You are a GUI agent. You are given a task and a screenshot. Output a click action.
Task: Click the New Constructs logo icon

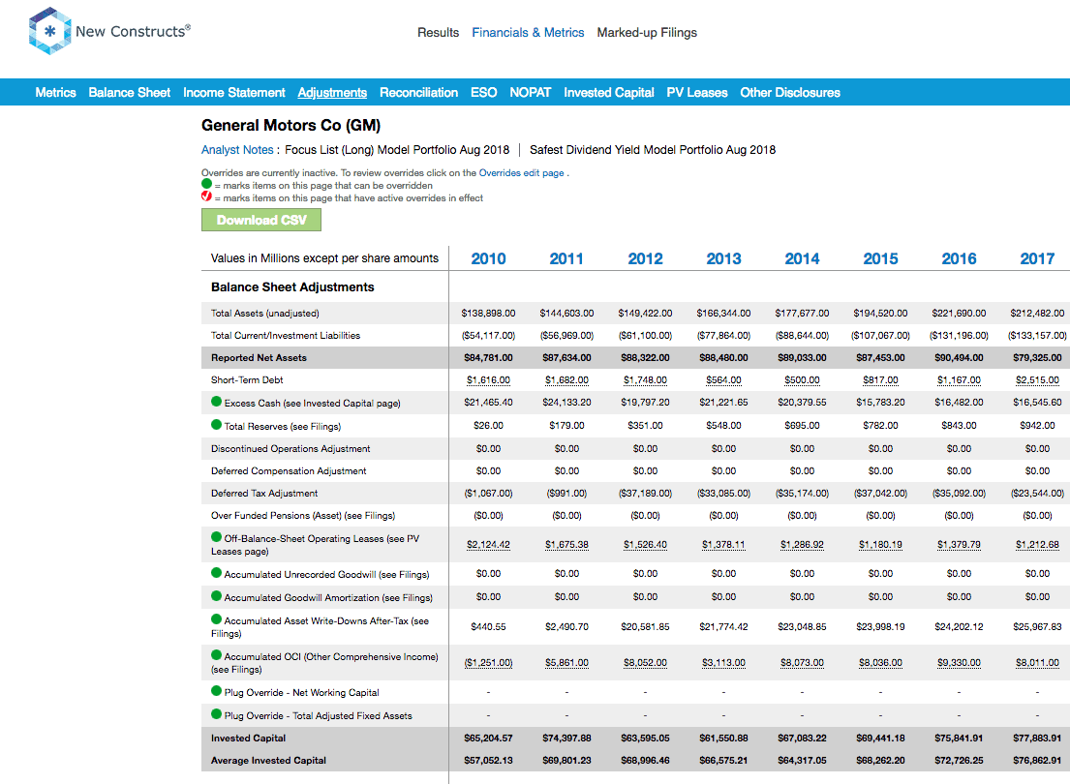tap(49, 31)
